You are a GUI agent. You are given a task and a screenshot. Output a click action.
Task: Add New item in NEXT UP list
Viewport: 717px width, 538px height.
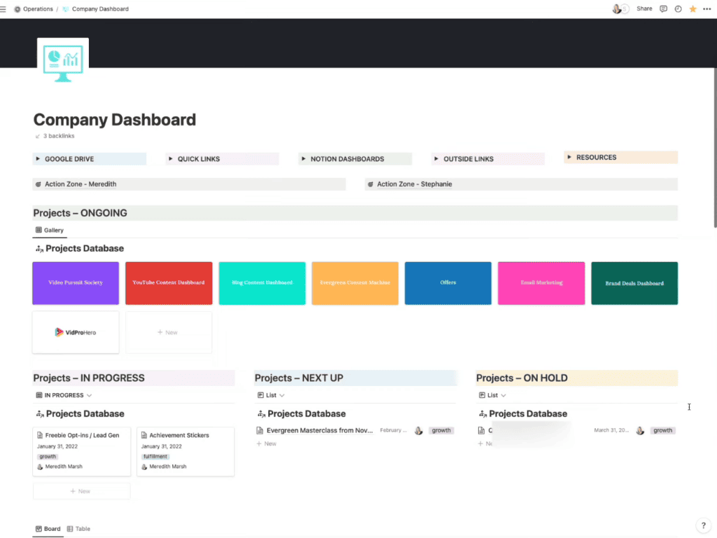click(x=267, y=443)
